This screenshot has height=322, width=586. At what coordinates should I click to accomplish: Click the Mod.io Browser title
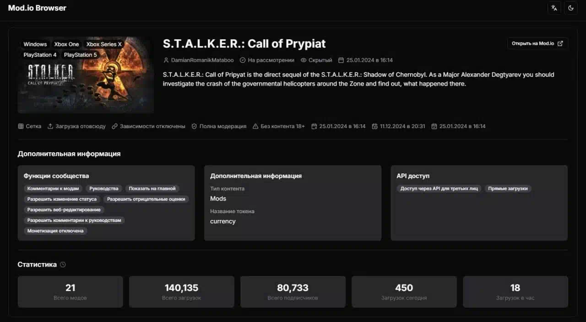coord(37,8)
